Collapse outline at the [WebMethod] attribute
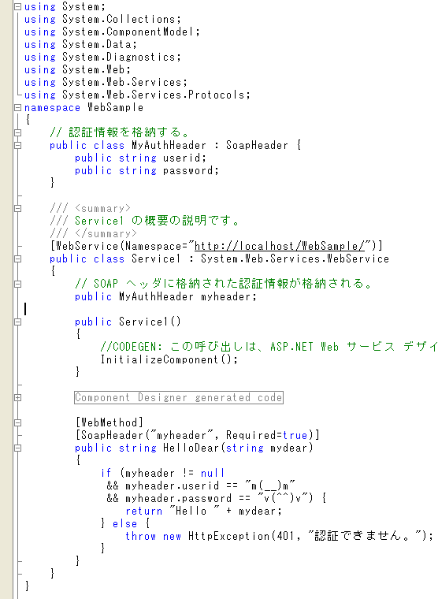Viewport: 438px width, 599px height. (17, 423)
